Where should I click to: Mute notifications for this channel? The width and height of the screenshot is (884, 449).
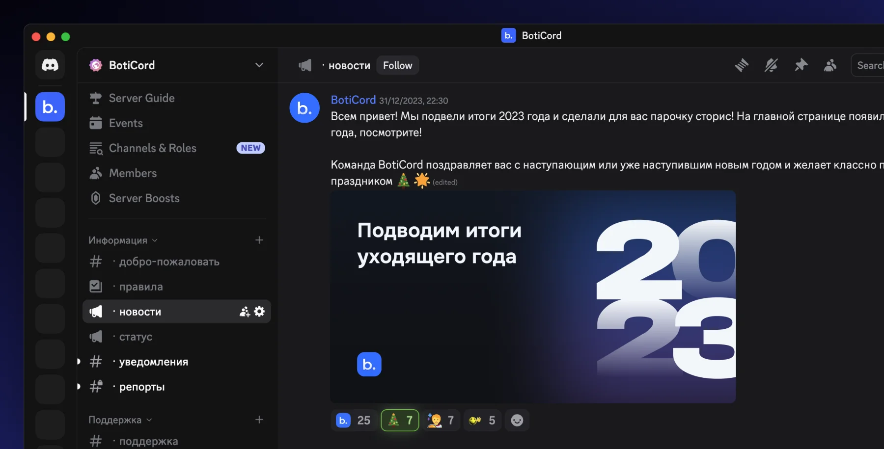tap(771, 65)
